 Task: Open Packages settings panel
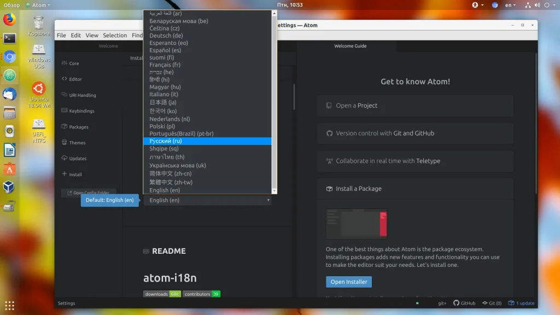point(75,127)
